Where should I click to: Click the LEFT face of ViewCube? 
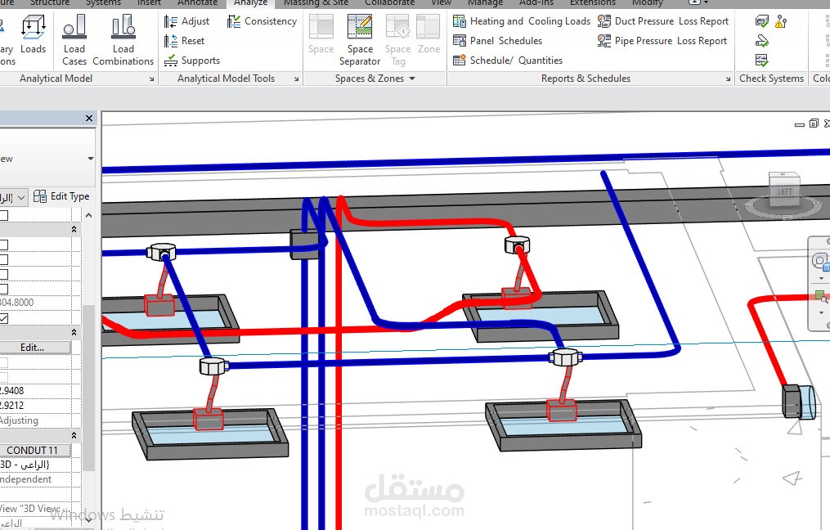[x=784, y=191]
